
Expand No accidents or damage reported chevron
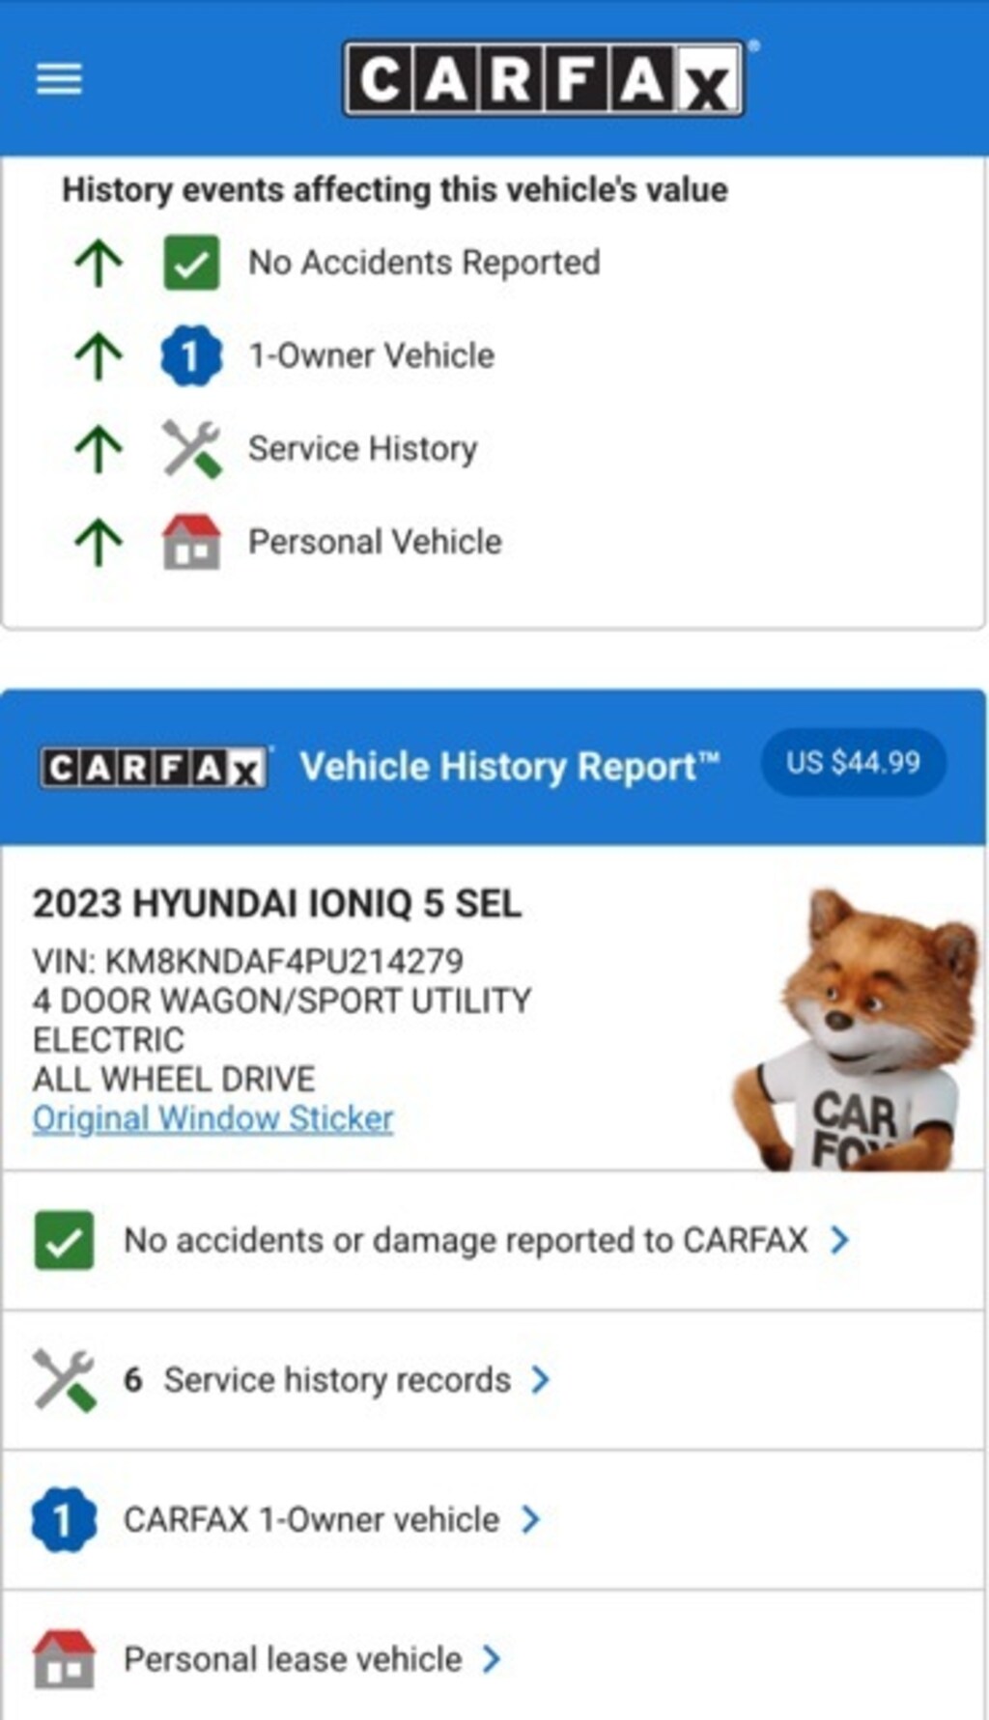[840, 1240]
